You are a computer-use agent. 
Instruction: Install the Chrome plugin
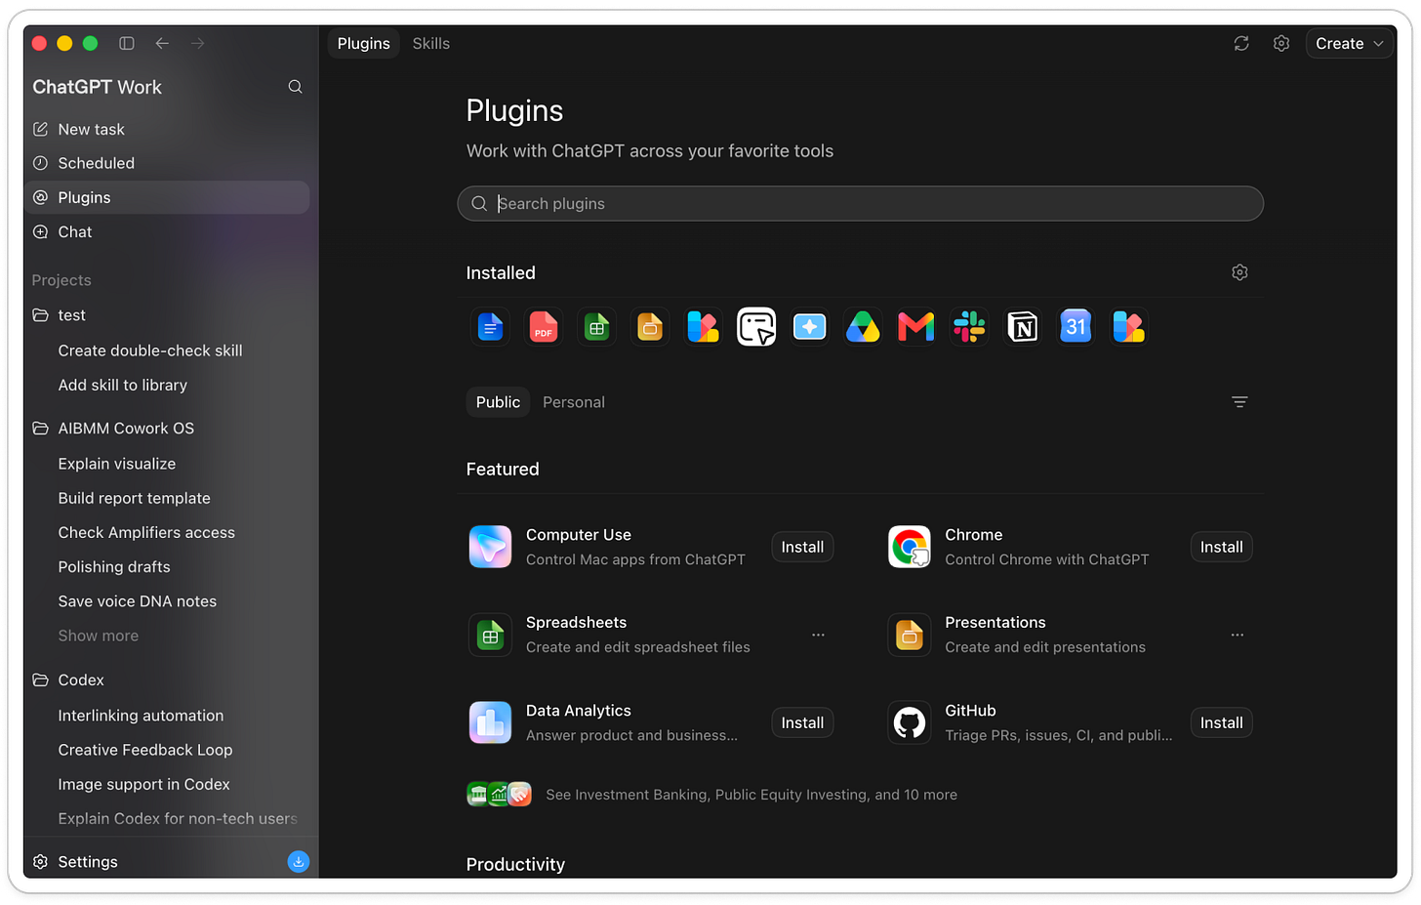tap(1222, 547)
